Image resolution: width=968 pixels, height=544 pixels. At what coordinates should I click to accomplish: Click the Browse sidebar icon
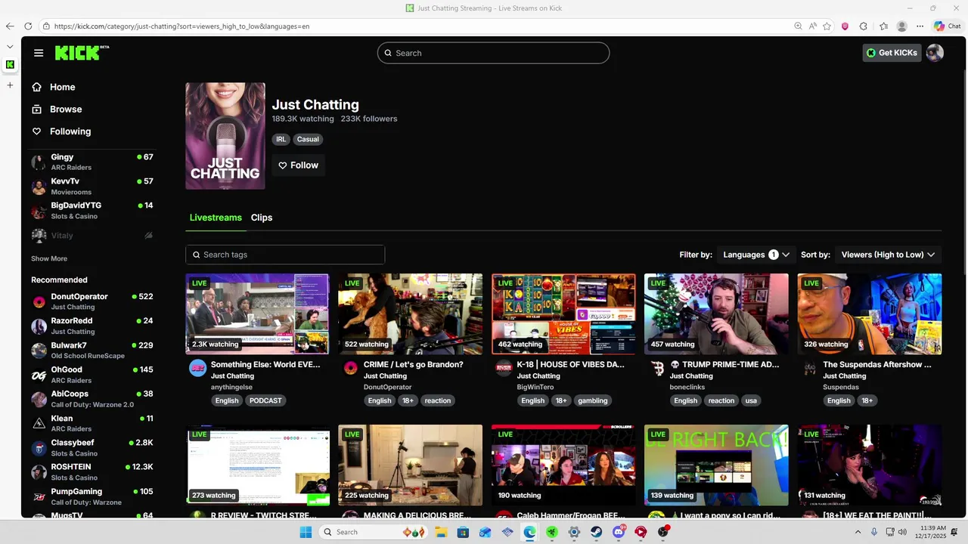click(x=36, y=109)
